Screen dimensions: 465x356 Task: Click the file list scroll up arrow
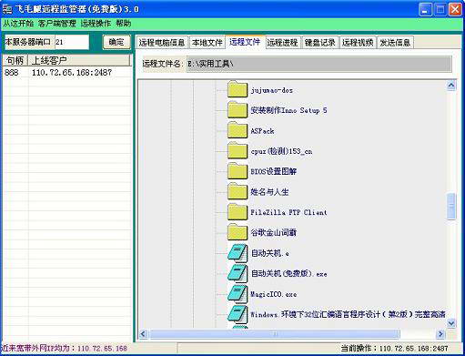tap(451, 86)
